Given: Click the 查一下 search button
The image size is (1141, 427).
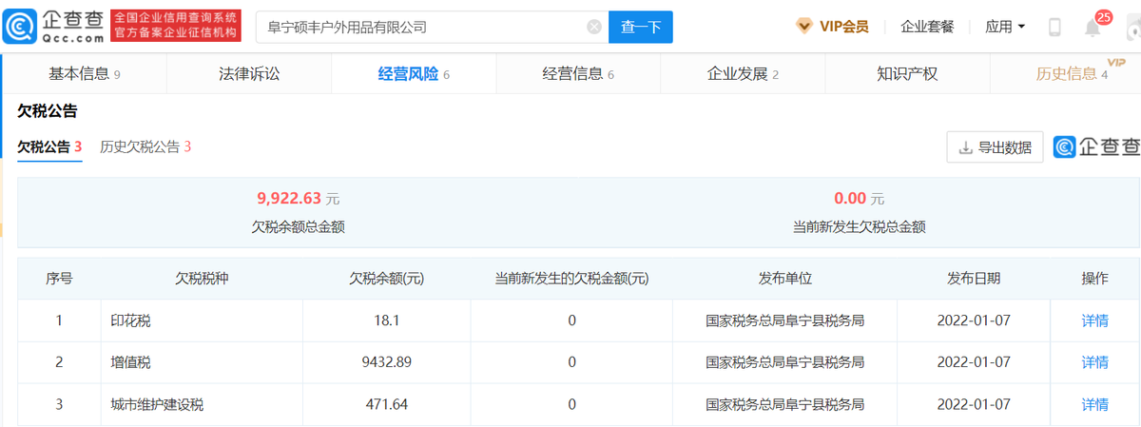Looking at the screenshot, I should click(641, 27).
